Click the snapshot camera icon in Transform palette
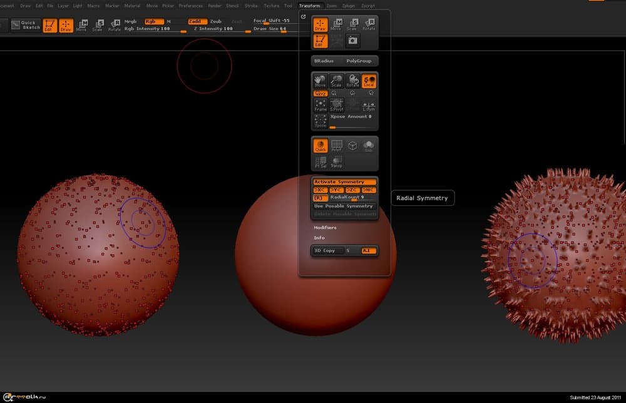The width and height of the screenshot is (626, 403). click(x=352, y=41)
